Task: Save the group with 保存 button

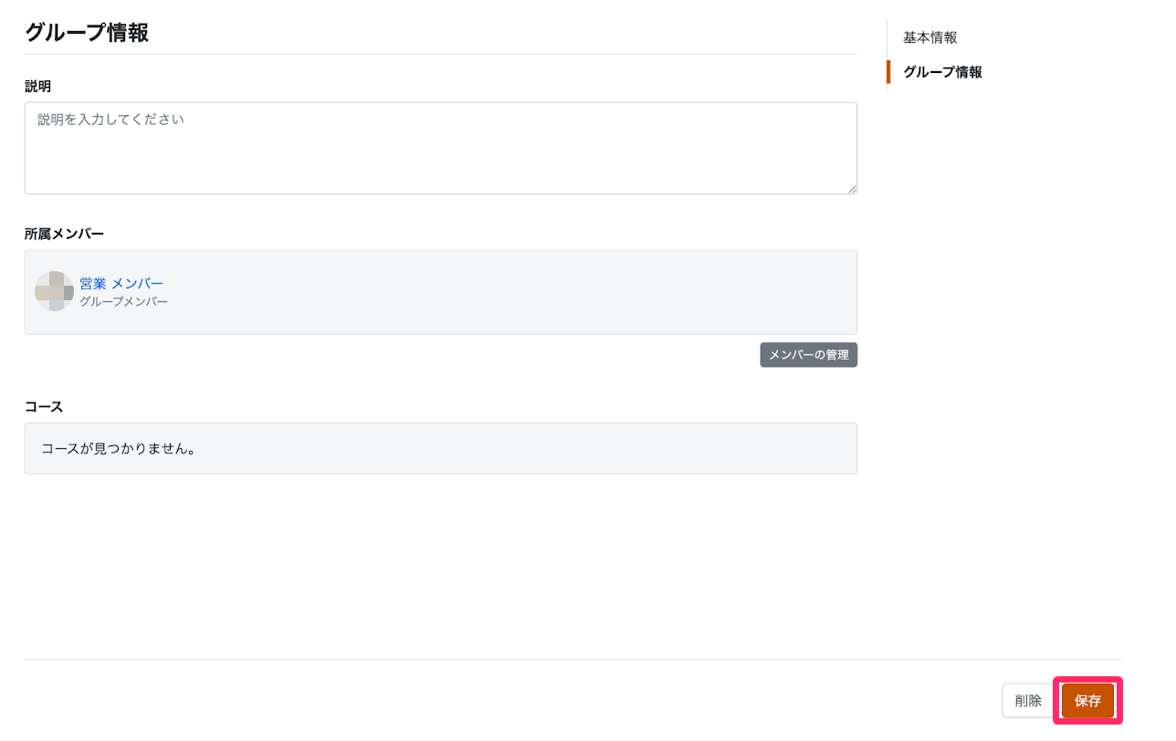Action: pyautogui.click(x=1087, y=701)
